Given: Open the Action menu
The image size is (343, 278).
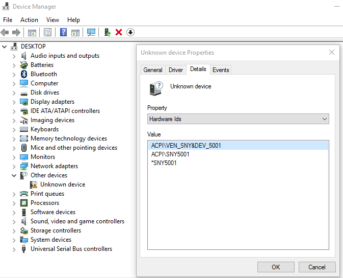Looking at the screenshot, I should click(x=29, y=20).
